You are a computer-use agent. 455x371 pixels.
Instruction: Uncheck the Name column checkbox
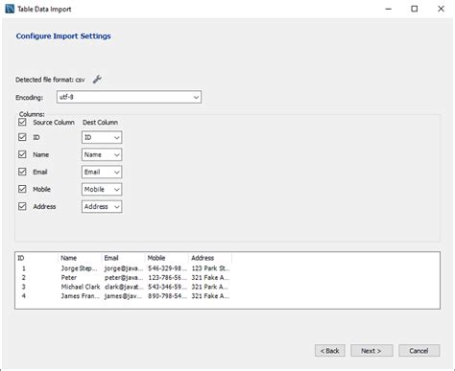click(x=22, y=154)
